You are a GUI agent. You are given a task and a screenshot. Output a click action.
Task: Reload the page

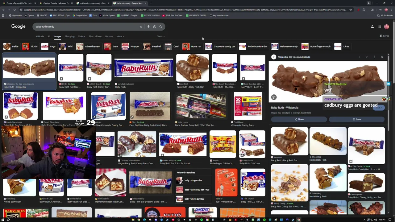coord(14,10)
